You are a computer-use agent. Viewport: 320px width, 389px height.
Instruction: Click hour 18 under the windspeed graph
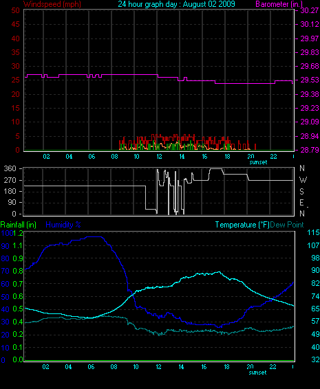point(227,157)
